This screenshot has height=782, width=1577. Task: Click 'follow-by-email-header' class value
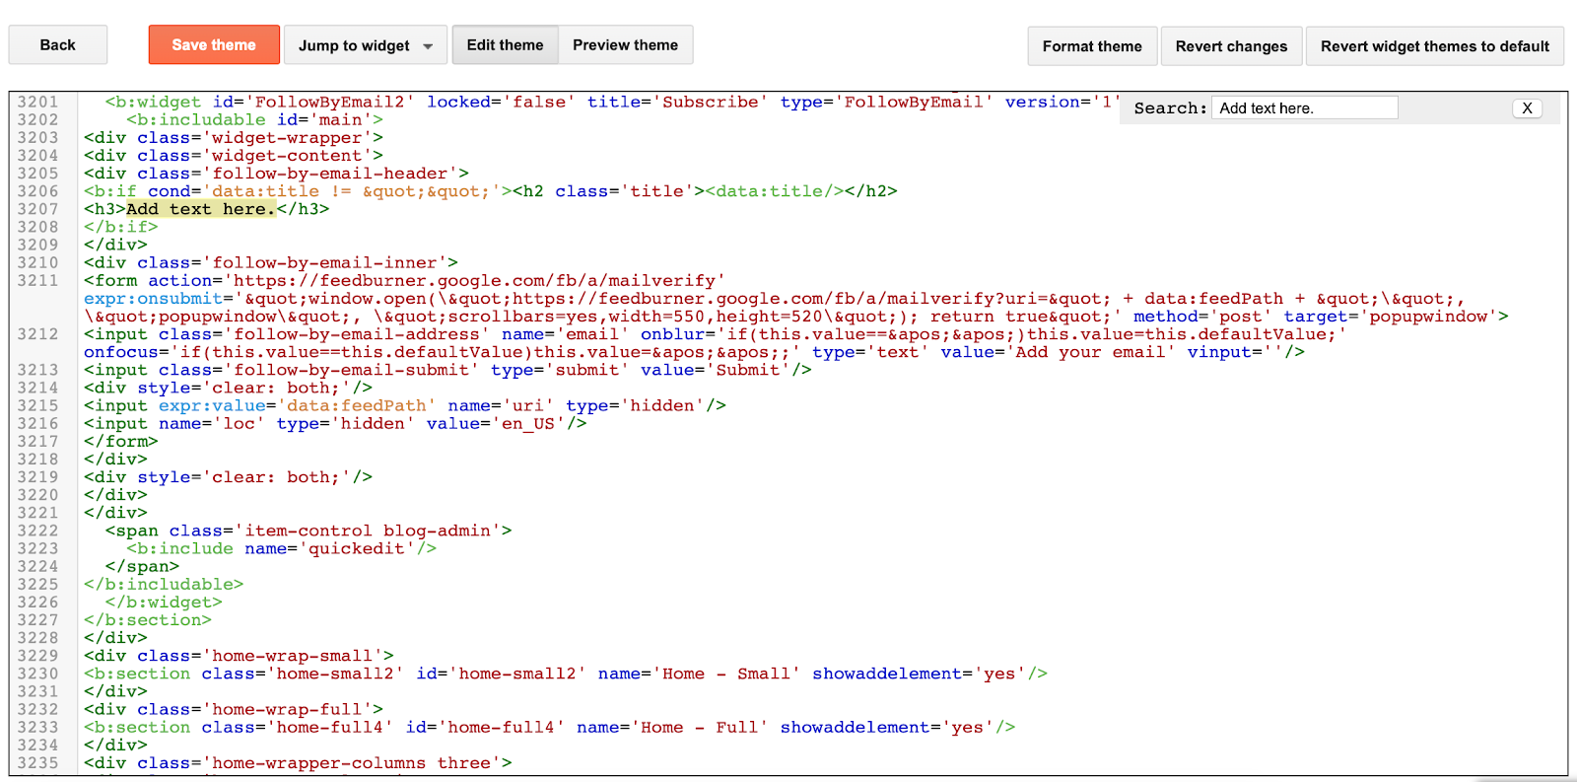click(x=335, y=174)
